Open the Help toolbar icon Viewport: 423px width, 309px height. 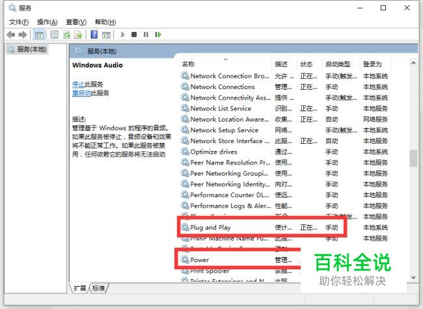[x=94, y=34]
